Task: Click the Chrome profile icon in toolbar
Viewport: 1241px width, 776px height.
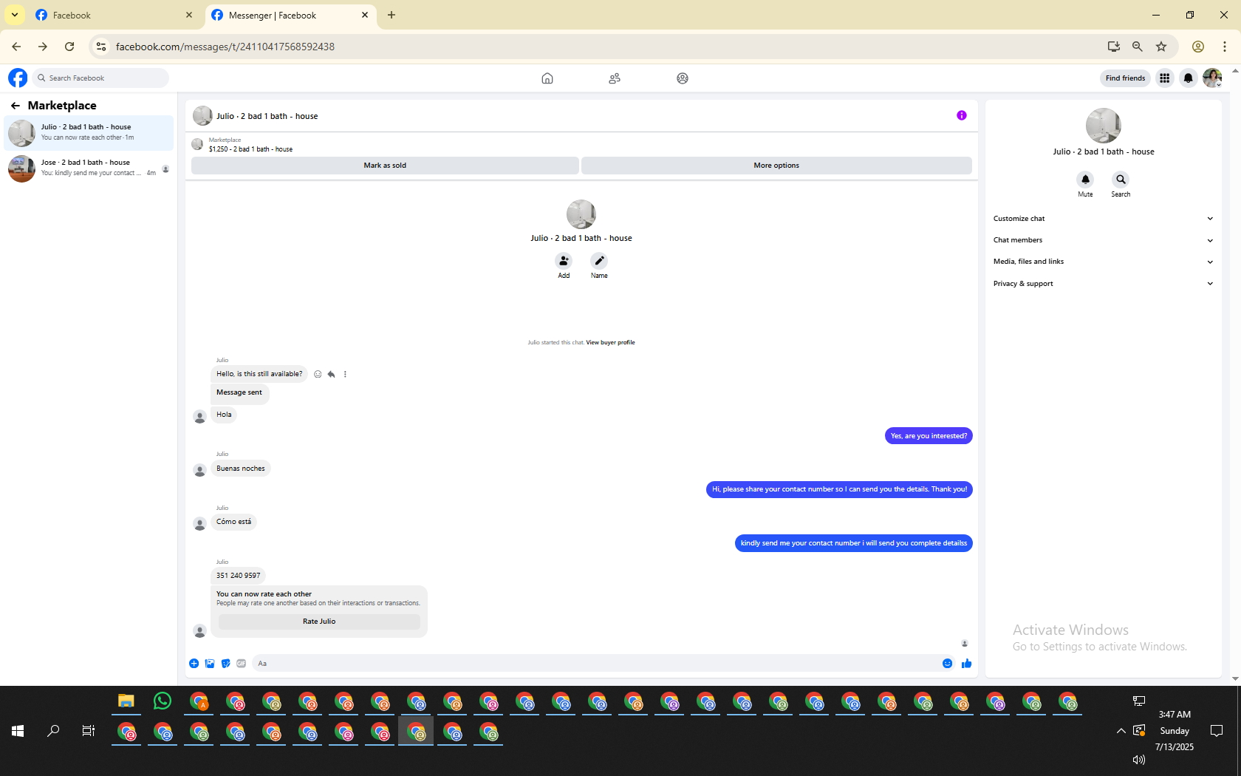Action: [x=1198, y=47]
